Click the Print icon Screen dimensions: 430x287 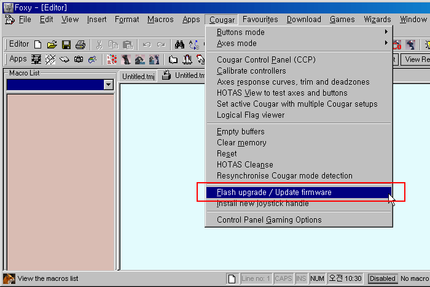(80, 44)
